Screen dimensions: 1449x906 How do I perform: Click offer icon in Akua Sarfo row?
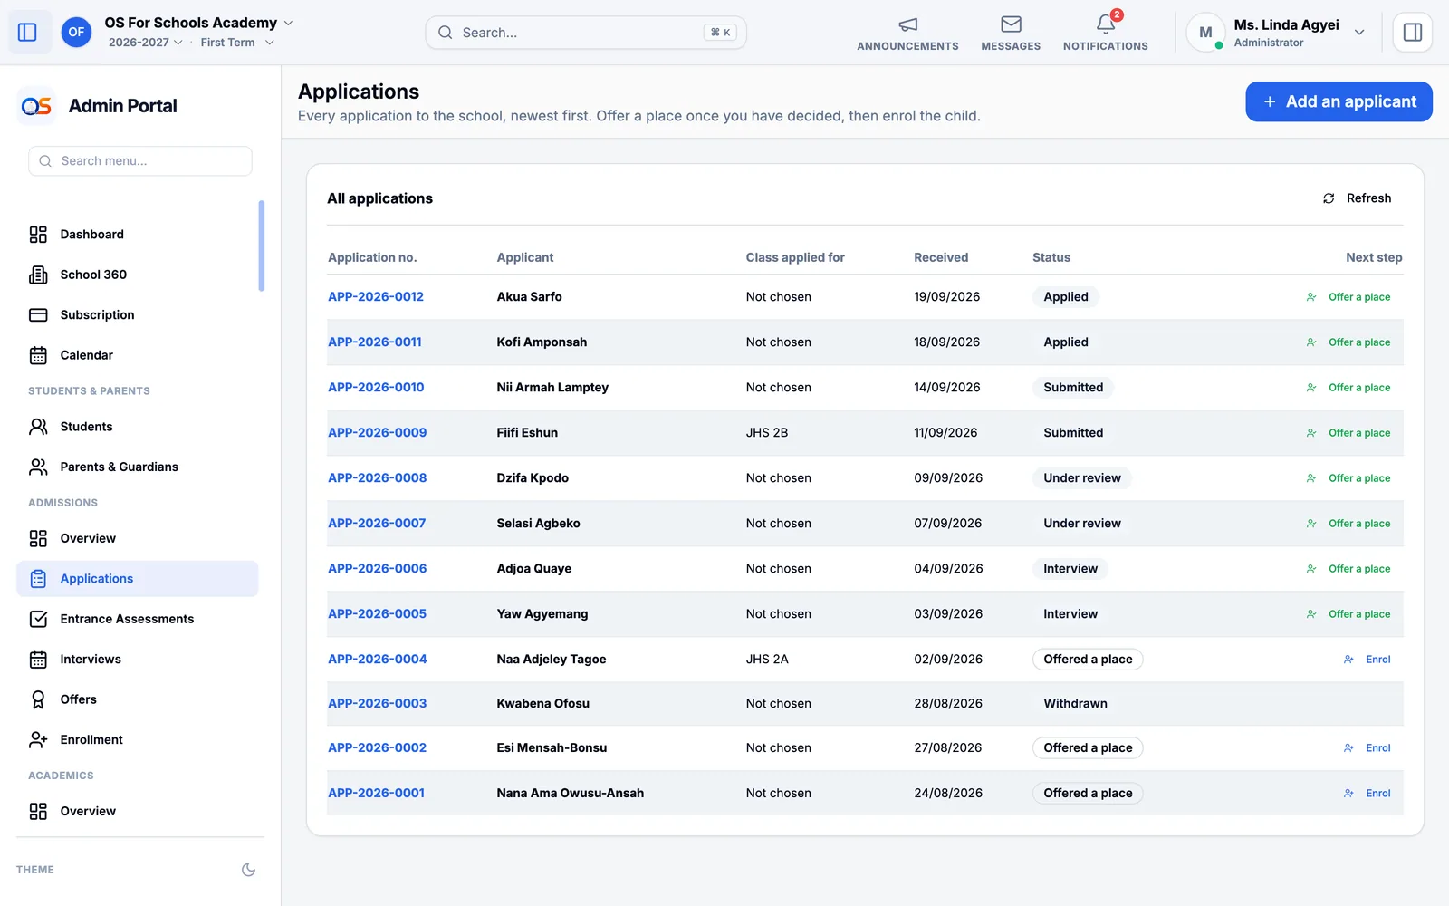[1311, 297]
